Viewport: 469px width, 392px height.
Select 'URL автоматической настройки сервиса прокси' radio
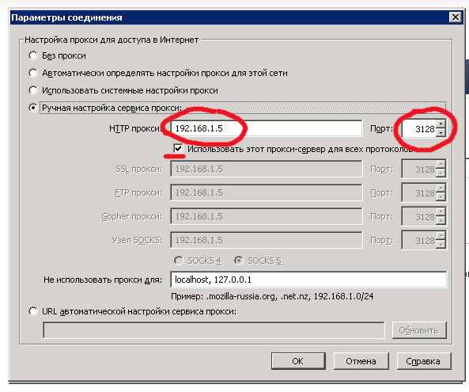click(32, 311)
